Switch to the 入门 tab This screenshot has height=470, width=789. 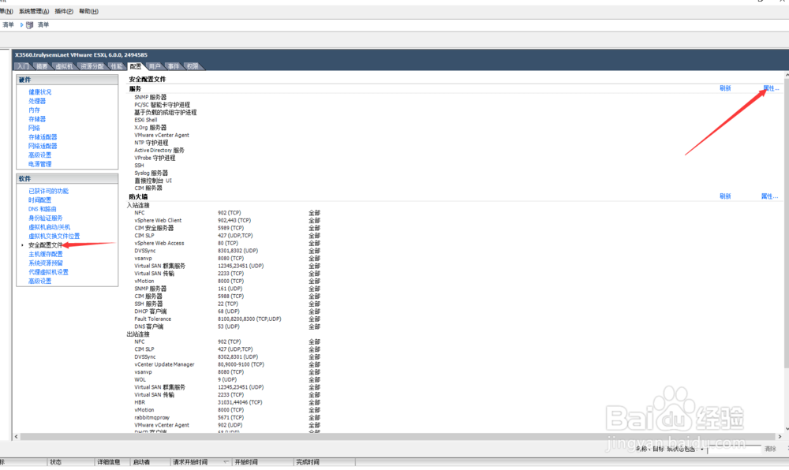tap(23, 66)
